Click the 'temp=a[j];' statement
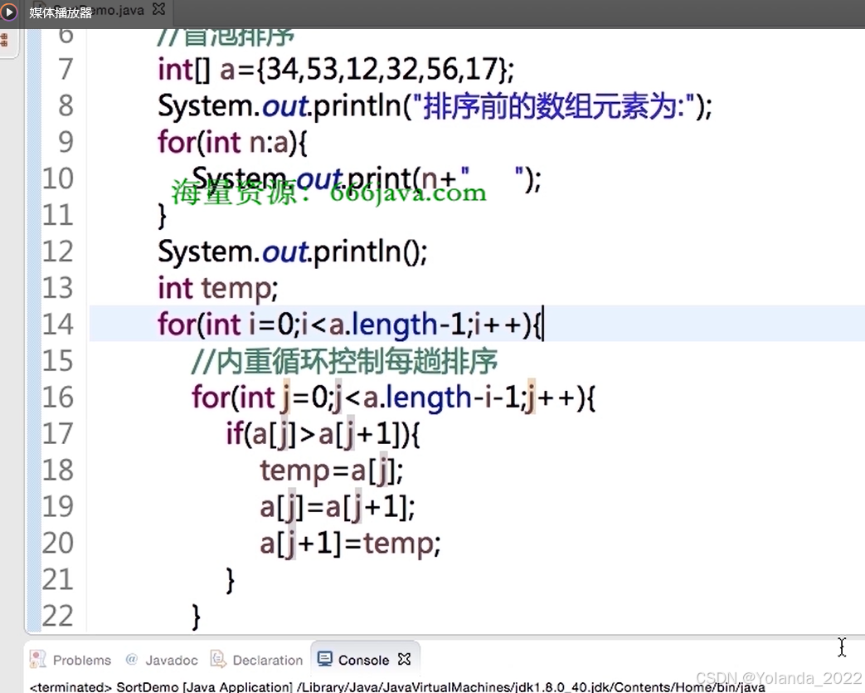This screenshot has width=865, height=693. pyautogui.click(x=332, y=471)
